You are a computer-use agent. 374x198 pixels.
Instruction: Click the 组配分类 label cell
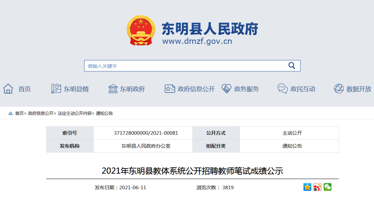click(216, 146)
